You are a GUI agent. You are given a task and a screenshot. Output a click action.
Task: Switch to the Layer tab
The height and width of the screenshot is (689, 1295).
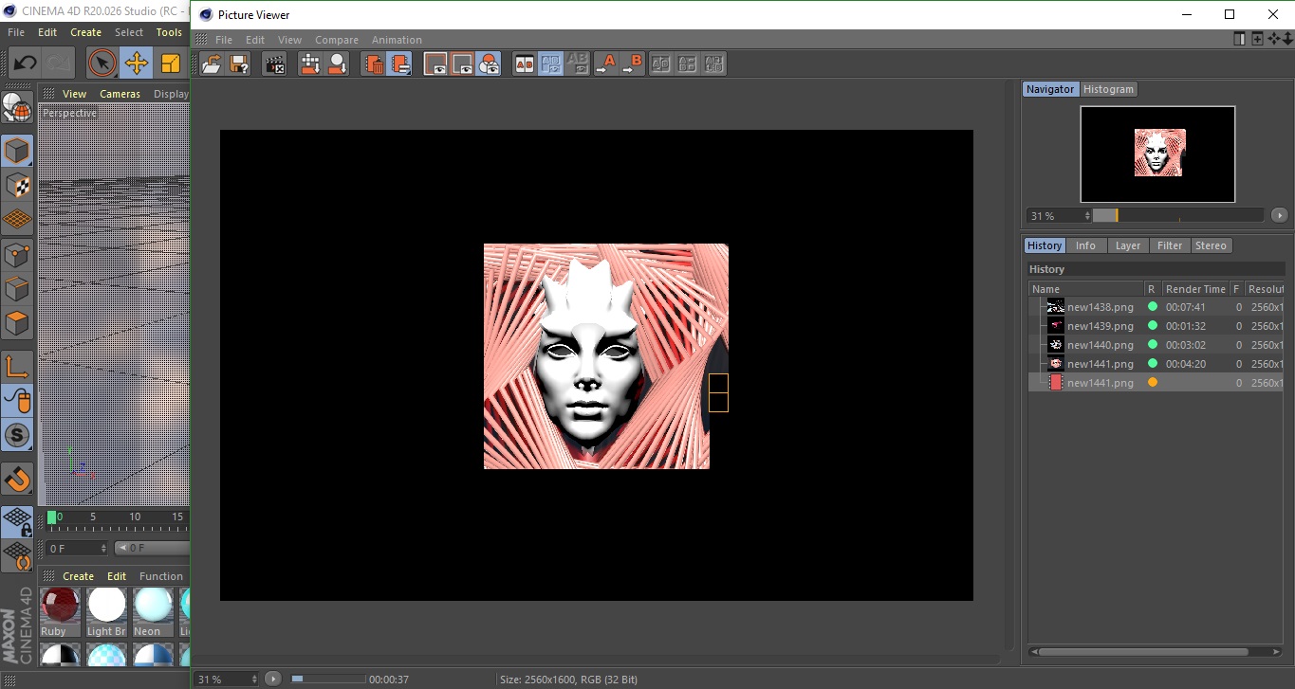point(1127,245)
